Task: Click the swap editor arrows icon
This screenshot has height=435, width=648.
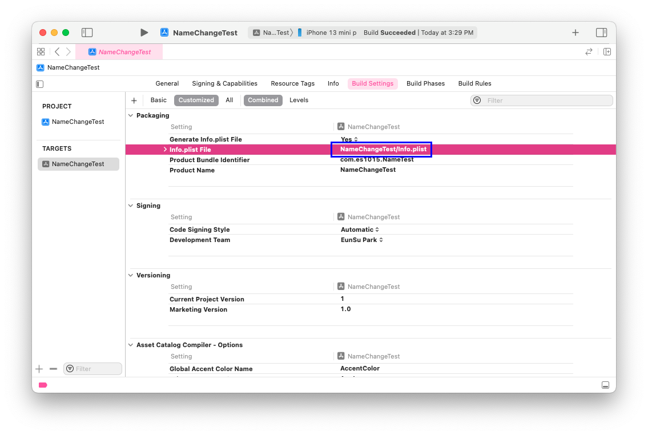Action: click(589, 51)
